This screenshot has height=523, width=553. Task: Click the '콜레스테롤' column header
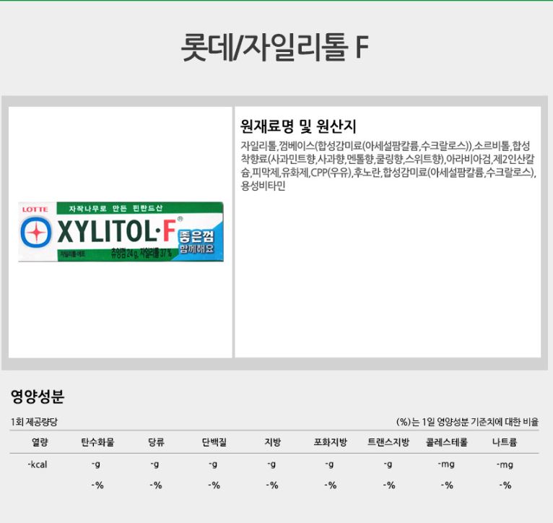446,442
